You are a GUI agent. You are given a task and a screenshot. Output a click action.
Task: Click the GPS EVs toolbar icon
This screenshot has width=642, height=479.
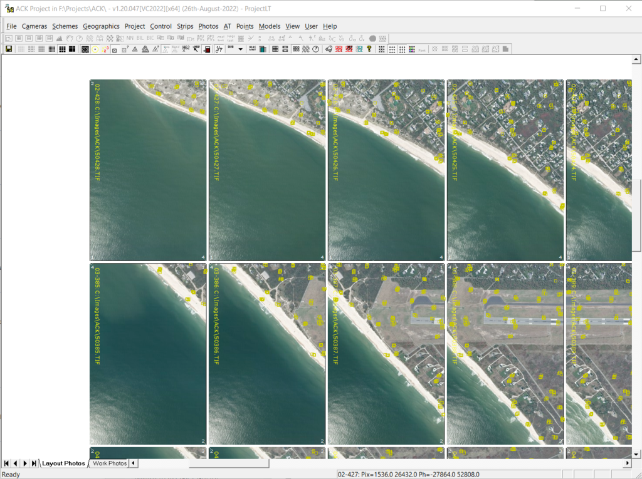coord(211,38)
